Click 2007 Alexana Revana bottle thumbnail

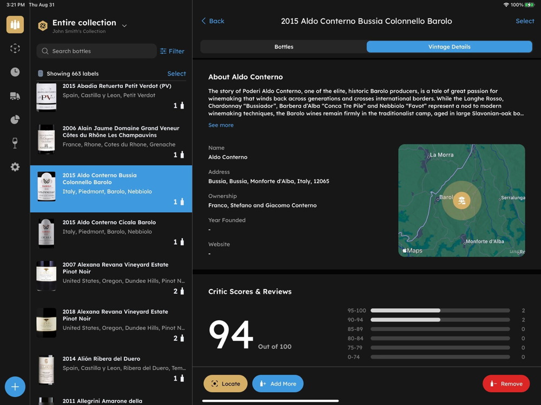pos(46,276)
